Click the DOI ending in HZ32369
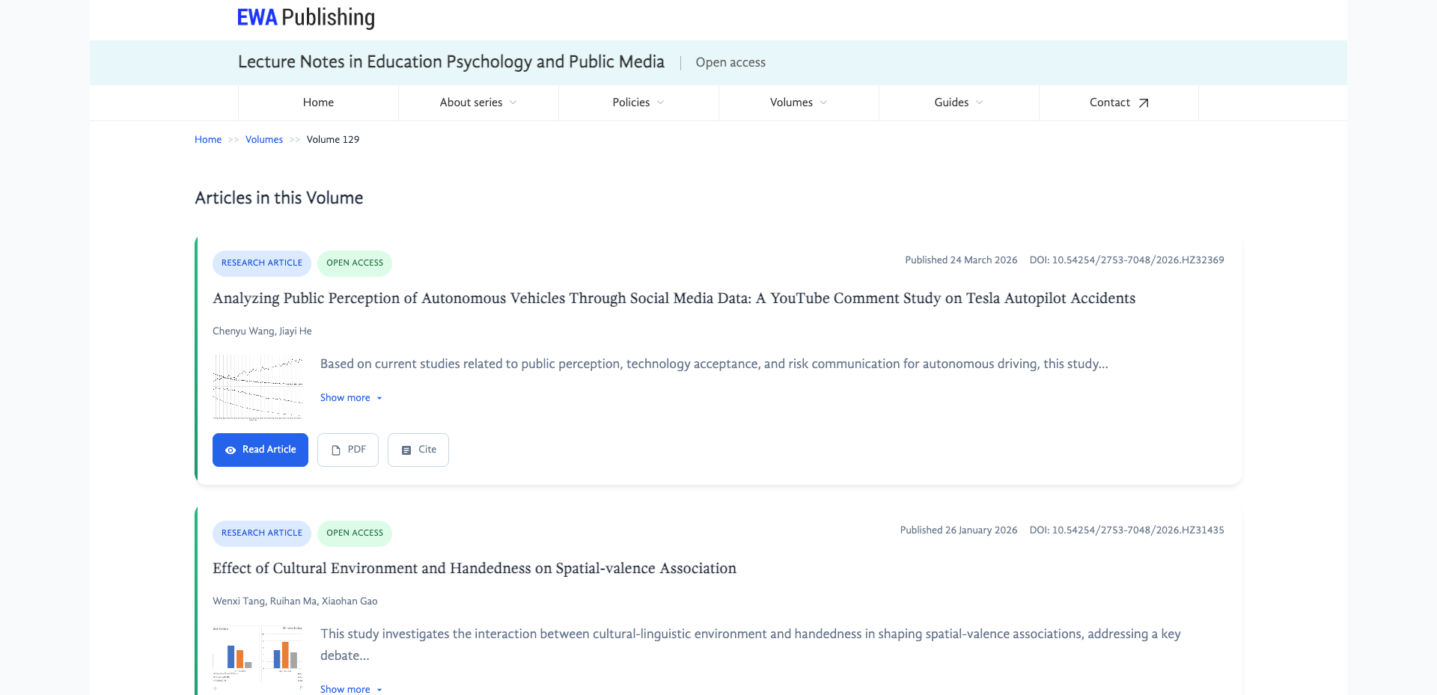The width and height of the screenshot is (1437, 695). 1127,260
